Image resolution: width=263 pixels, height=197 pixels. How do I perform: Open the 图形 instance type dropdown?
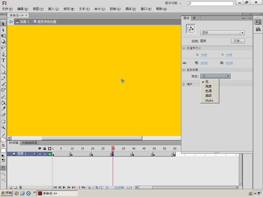click(222, 33)
